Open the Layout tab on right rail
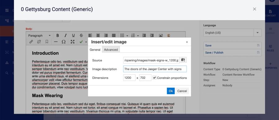 click(270, 31)
